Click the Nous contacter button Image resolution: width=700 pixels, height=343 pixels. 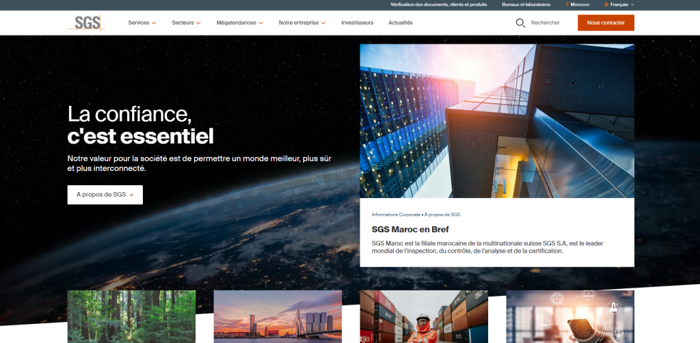point(606,23)
